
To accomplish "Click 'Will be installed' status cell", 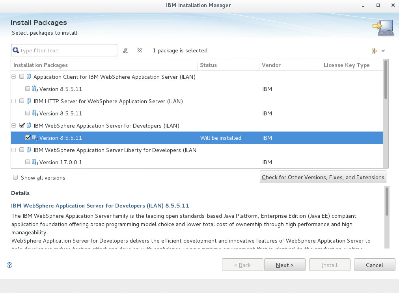I will [x=221, y=138].
